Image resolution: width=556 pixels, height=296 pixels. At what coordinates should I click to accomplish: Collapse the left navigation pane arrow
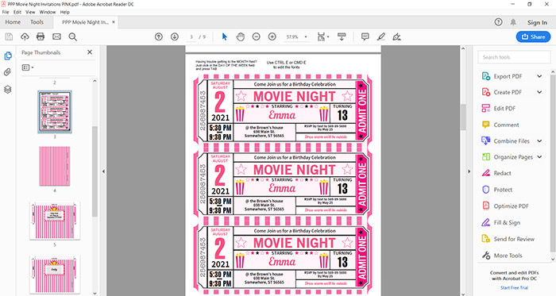pyautogui.click(x=103, y=171)
